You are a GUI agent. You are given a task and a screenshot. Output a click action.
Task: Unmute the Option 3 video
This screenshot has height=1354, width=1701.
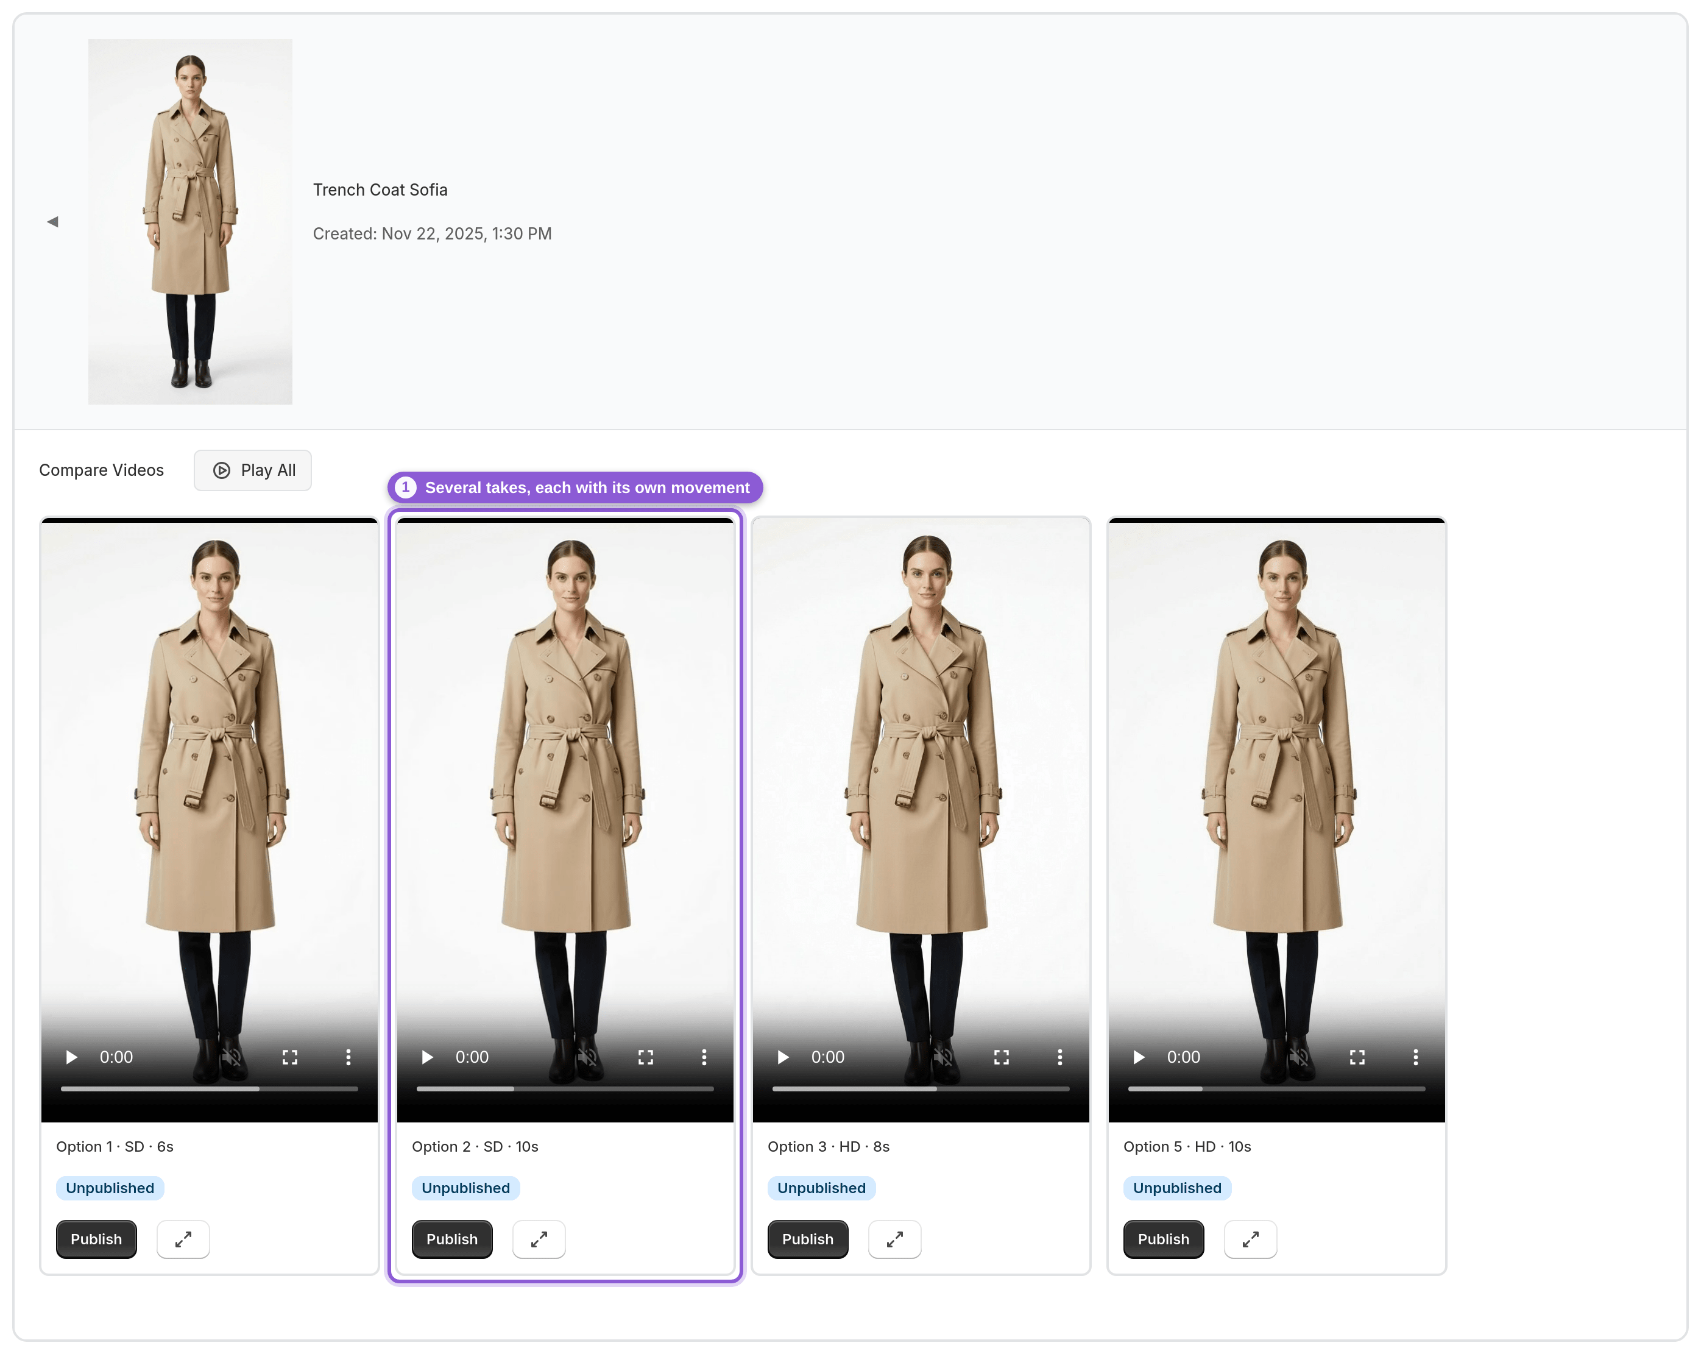tap(943, 1057)
